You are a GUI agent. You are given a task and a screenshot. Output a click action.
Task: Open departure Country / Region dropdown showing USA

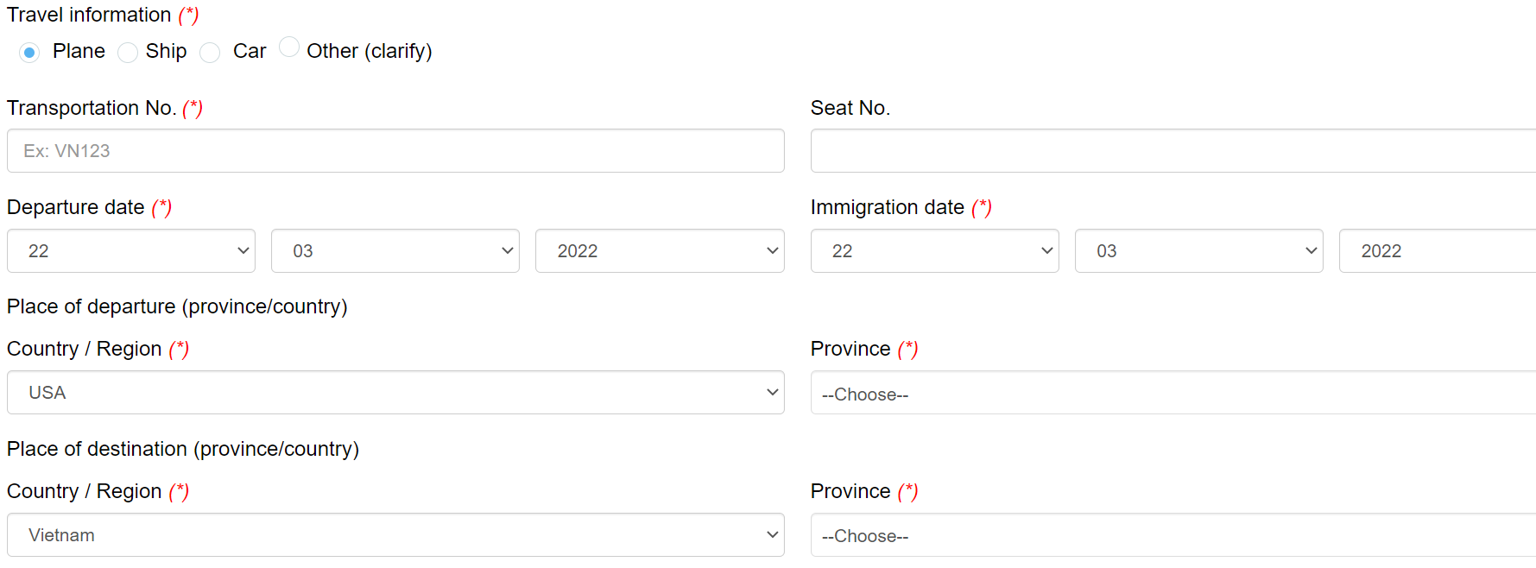tap(395, 393)
